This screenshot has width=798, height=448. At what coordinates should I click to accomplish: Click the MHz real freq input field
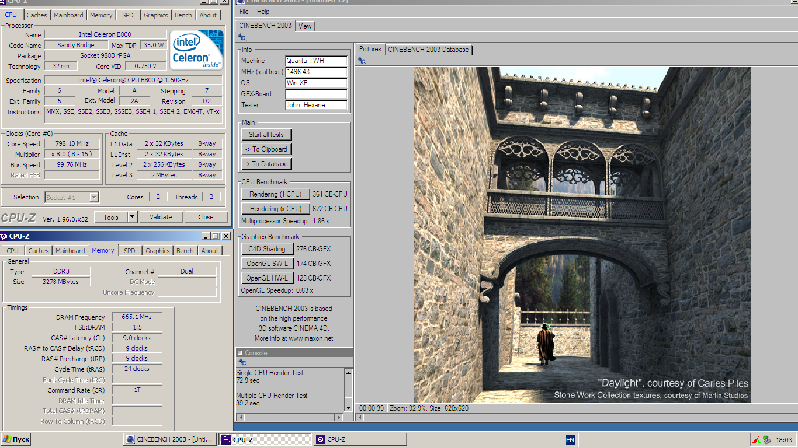pos(316,72)
